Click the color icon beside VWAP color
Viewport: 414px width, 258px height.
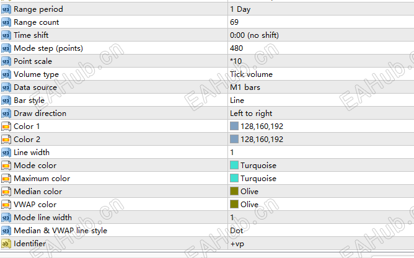(x=6, y=205)
